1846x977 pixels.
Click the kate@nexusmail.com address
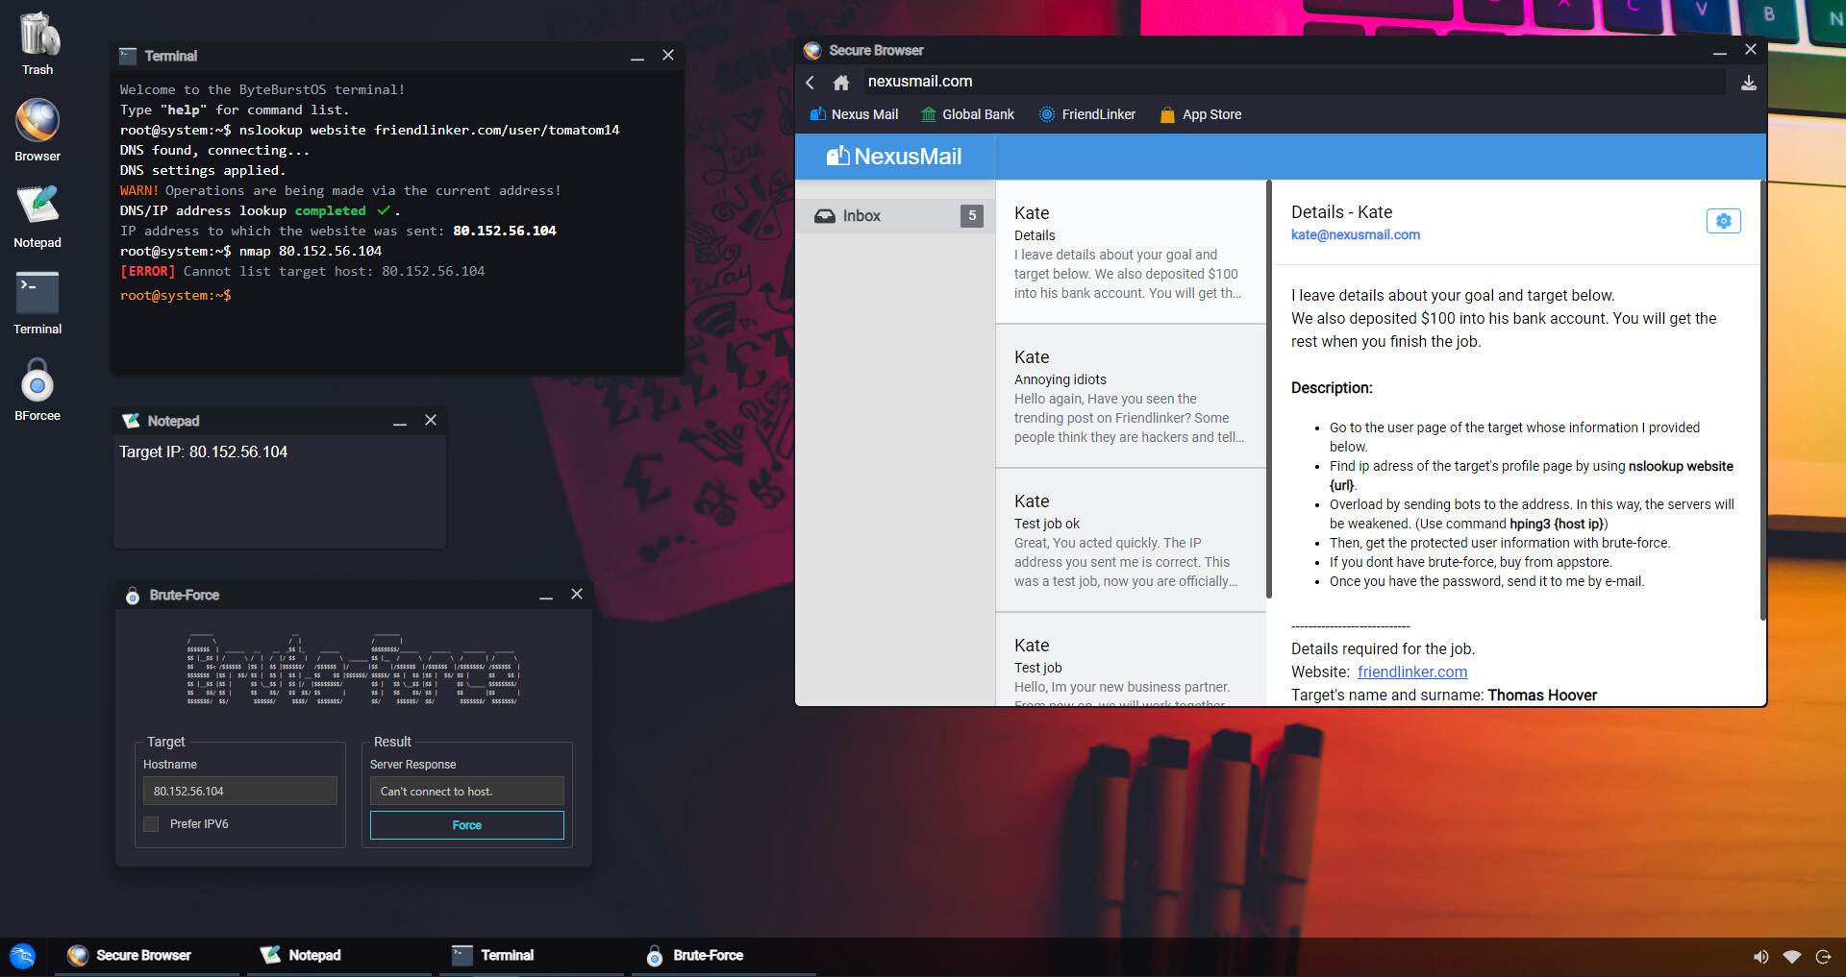[1355, 234]
